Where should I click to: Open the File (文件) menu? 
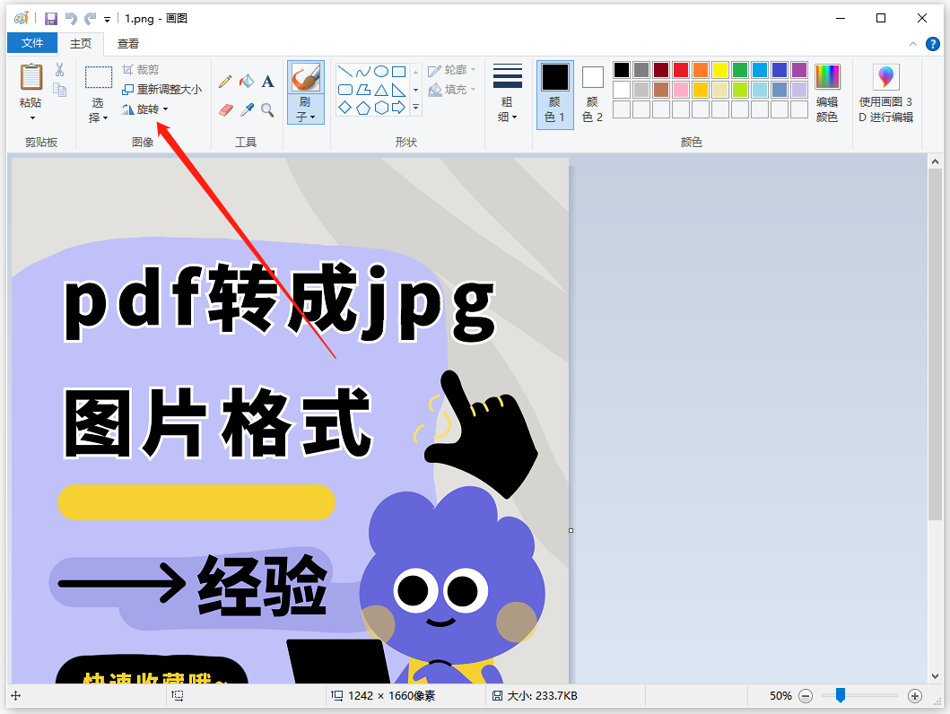(x=32, y=42)
